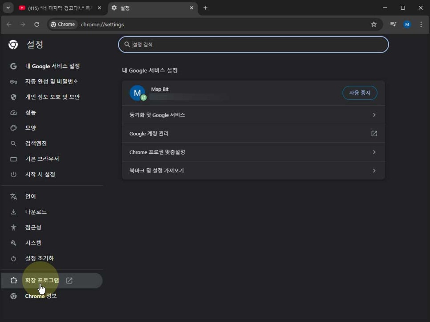Click the shield icon for privacy and security
This screenshot has height=322, width=430.
[x=13, y=97]
